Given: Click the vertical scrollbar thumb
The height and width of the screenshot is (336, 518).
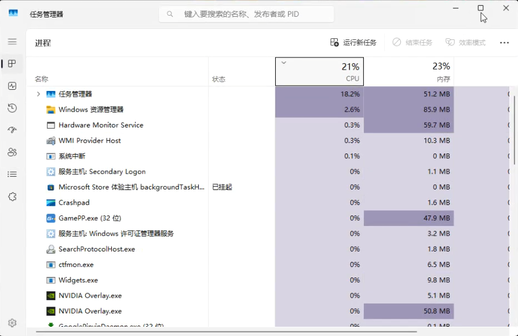Looking at the screenshot, I should point(515,130).
